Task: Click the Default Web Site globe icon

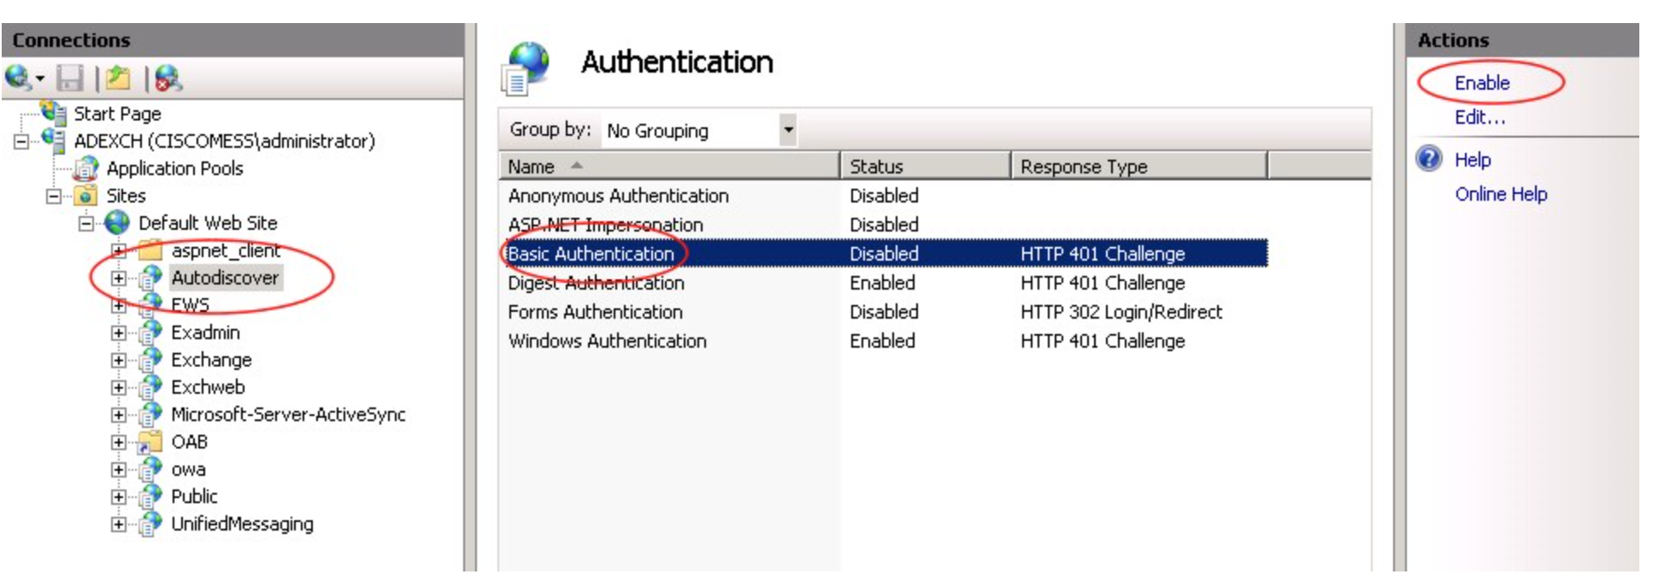Action: click(x=117, y=223)
